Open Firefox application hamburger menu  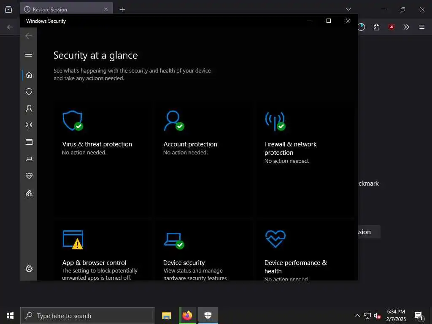422,27
